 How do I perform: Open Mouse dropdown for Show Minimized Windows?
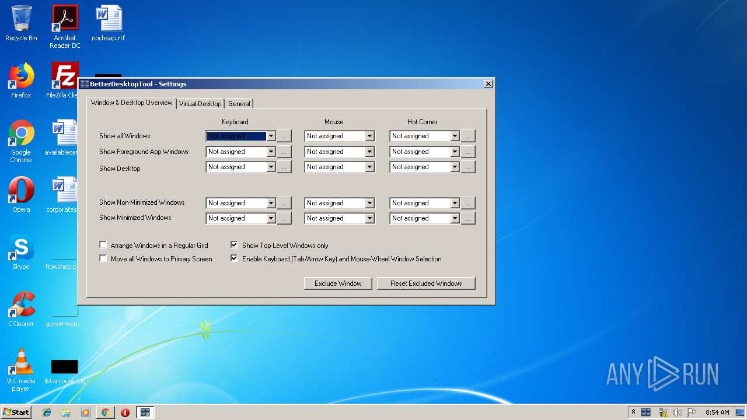tap(369, 218)
